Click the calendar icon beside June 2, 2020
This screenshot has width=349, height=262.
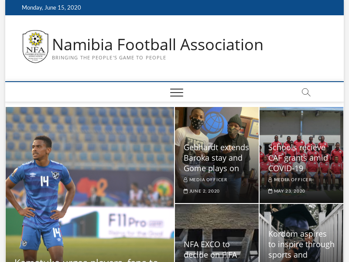point(187,190)
